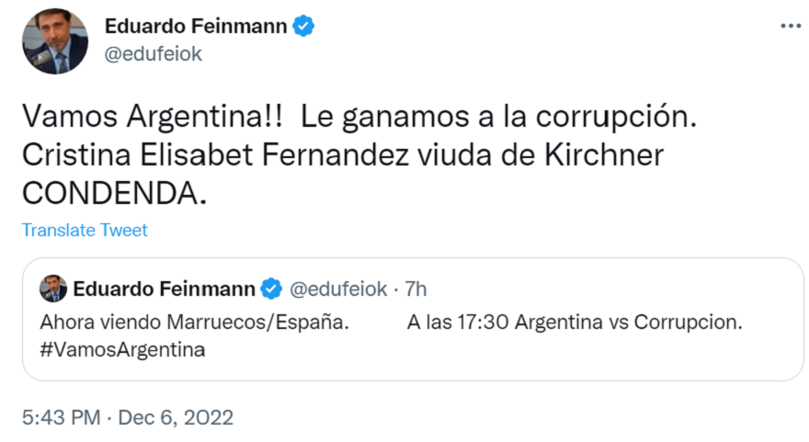Click the 5:43 PM tweet time
The image size is (809, 442).
[x=61, y=417]
